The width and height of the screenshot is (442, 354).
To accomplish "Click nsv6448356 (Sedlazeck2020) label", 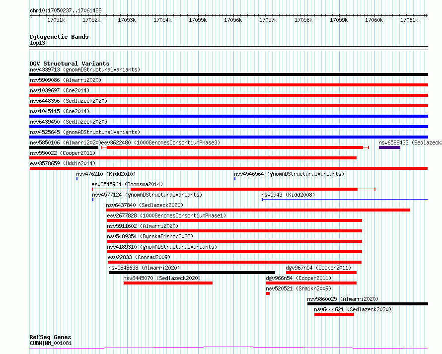I will [x=69, y=101].
